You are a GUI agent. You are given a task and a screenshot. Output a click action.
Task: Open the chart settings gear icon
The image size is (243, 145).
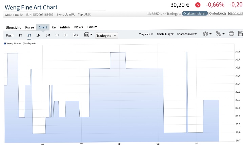205,34
